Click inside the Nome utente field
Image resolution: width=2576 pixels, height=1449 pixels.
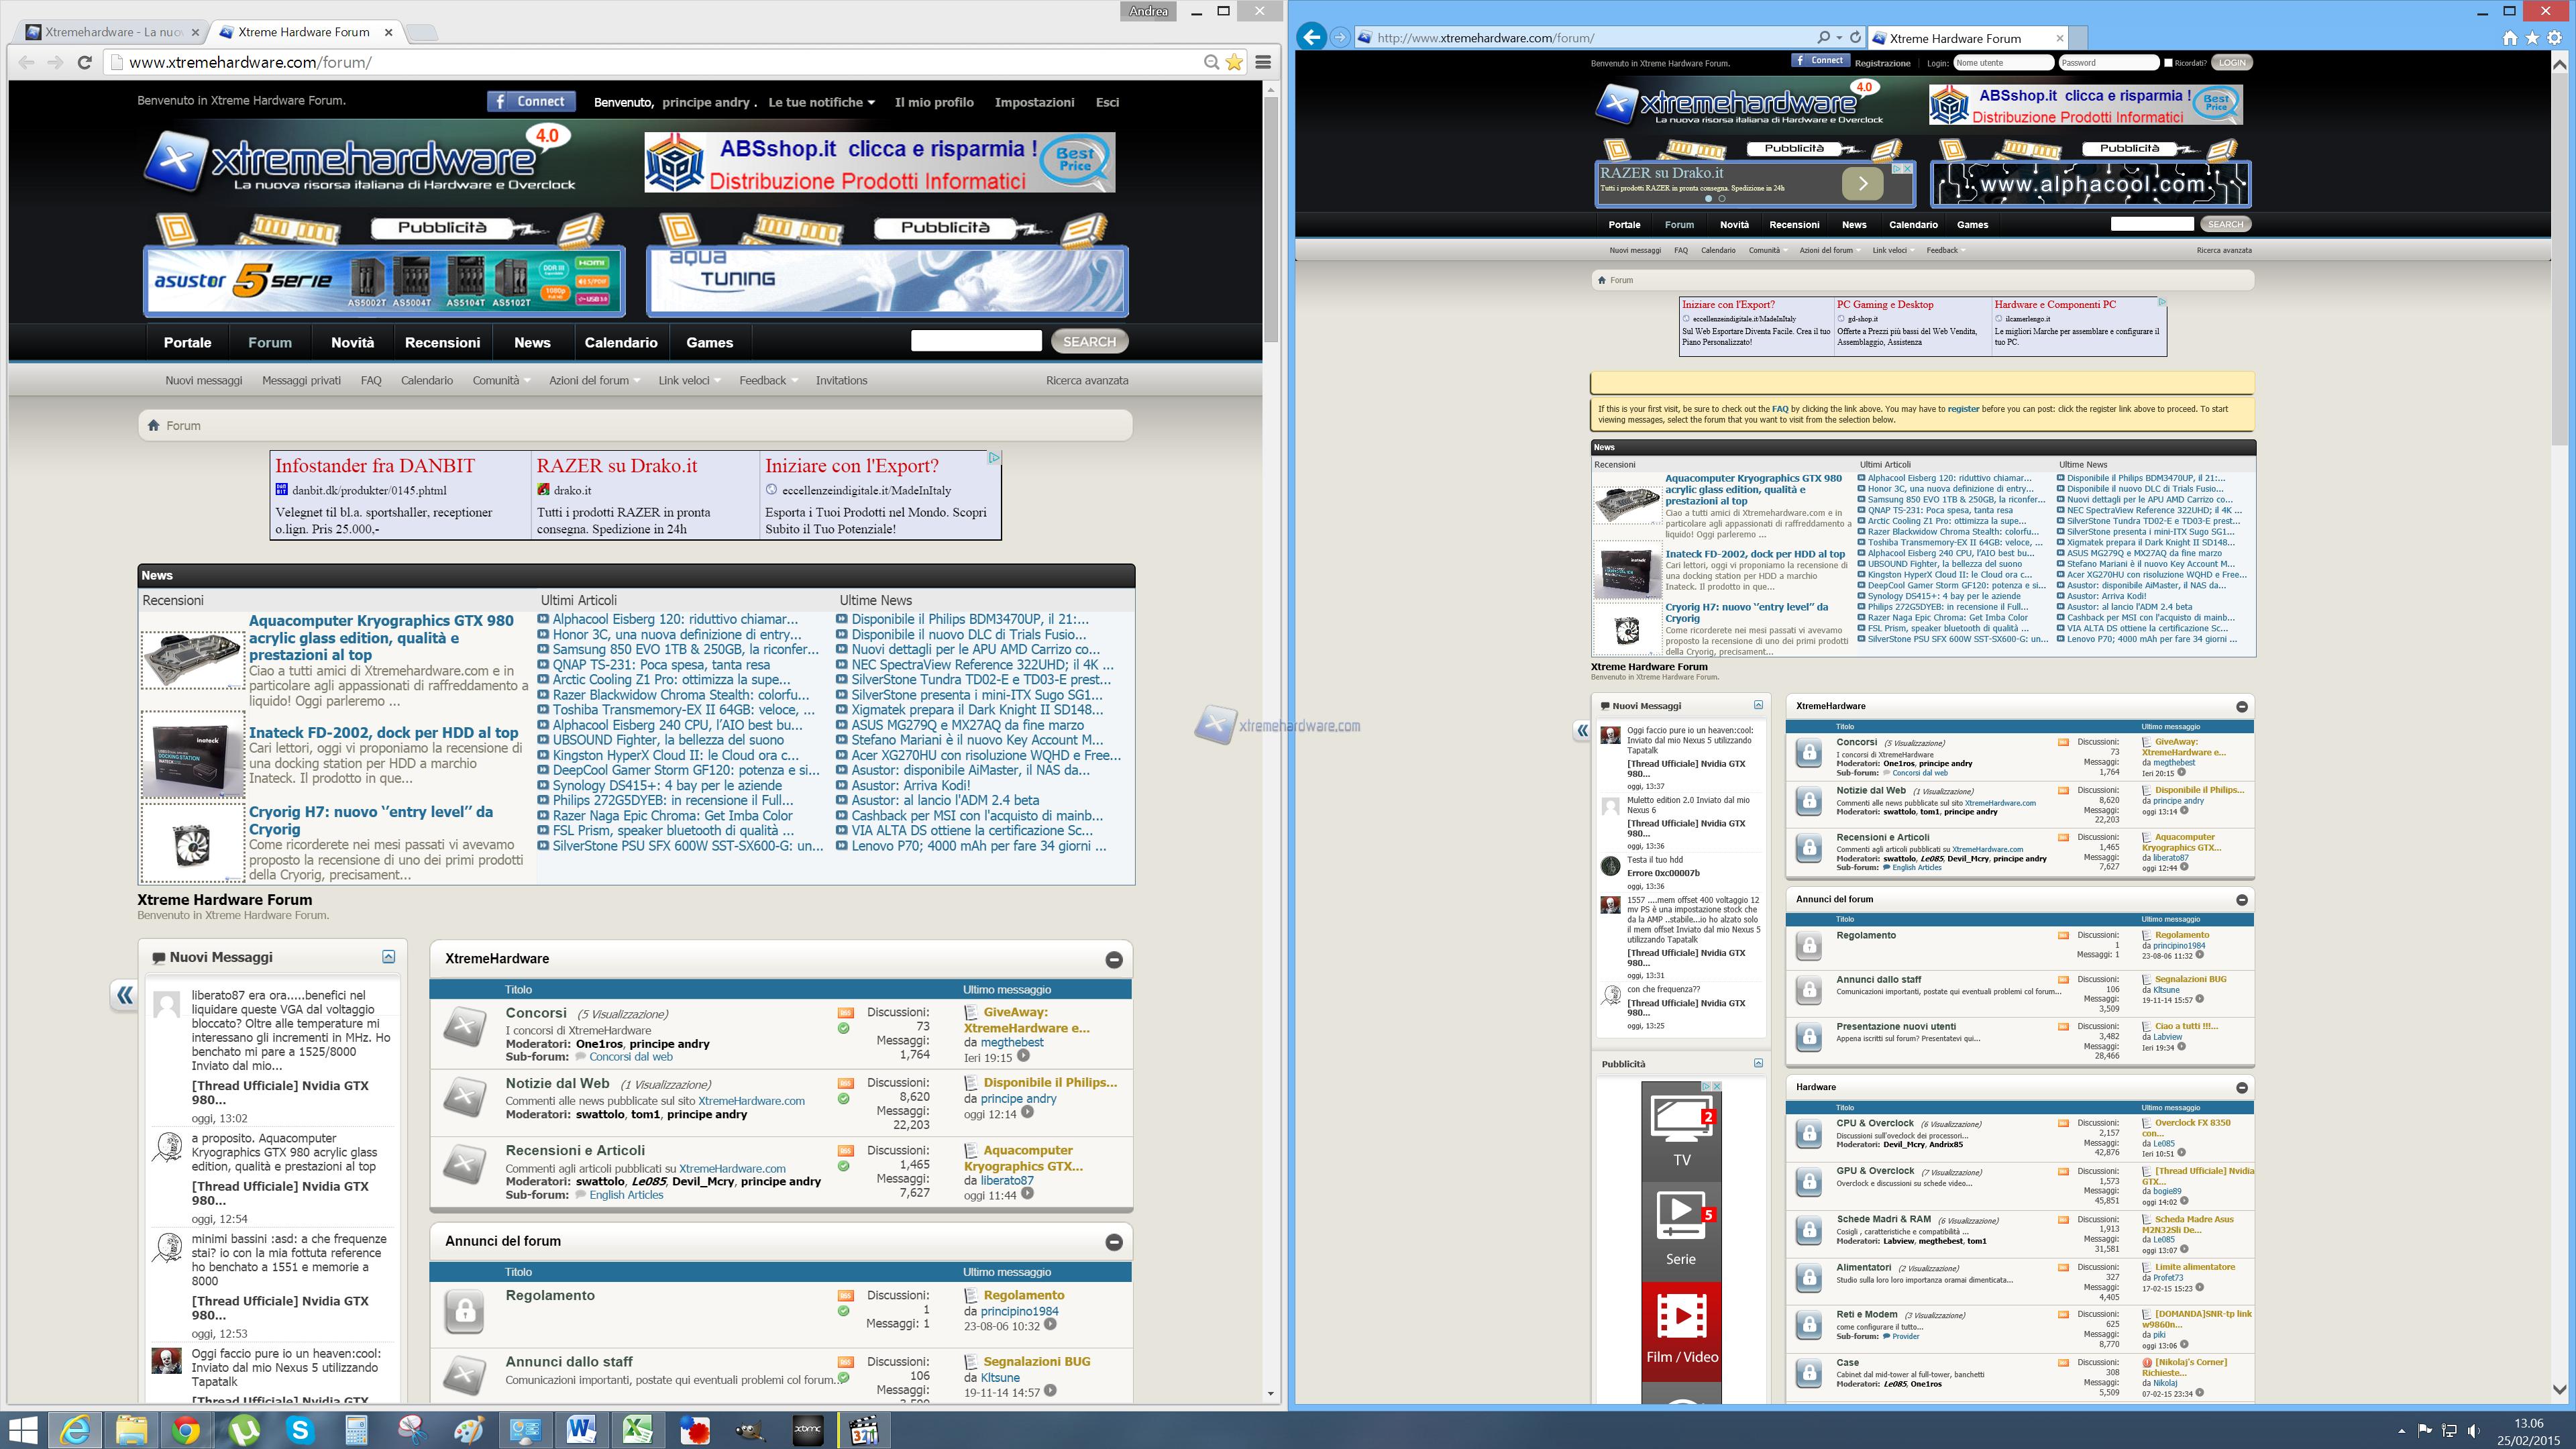coord(2001,62)
